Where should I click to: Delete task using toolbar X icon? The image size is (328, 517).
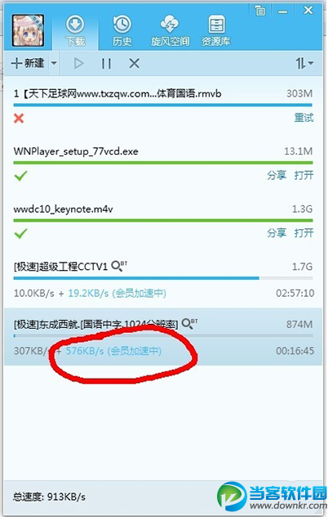(x=134, y=63)
